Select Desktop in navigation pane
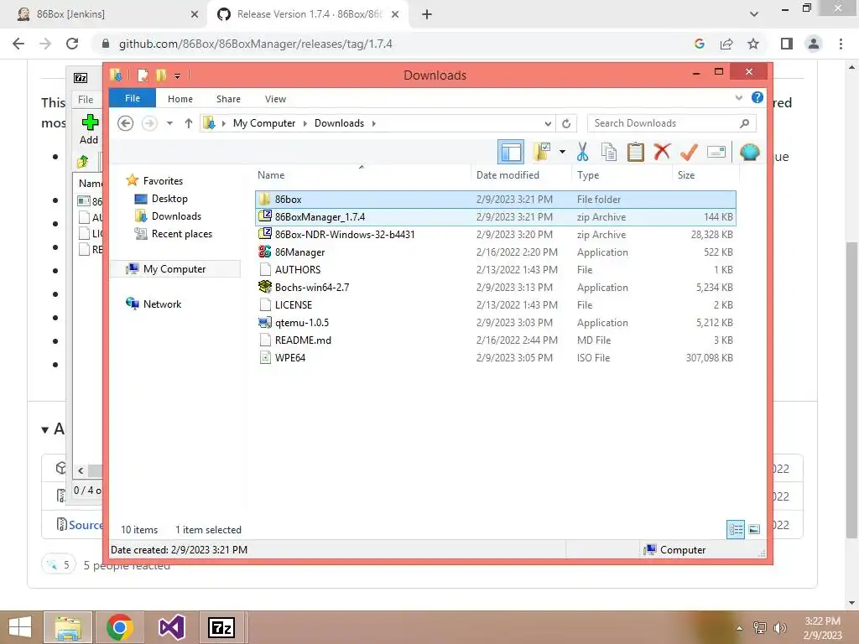The height and width of the screenshot is (644, 859). coord(169,198)
